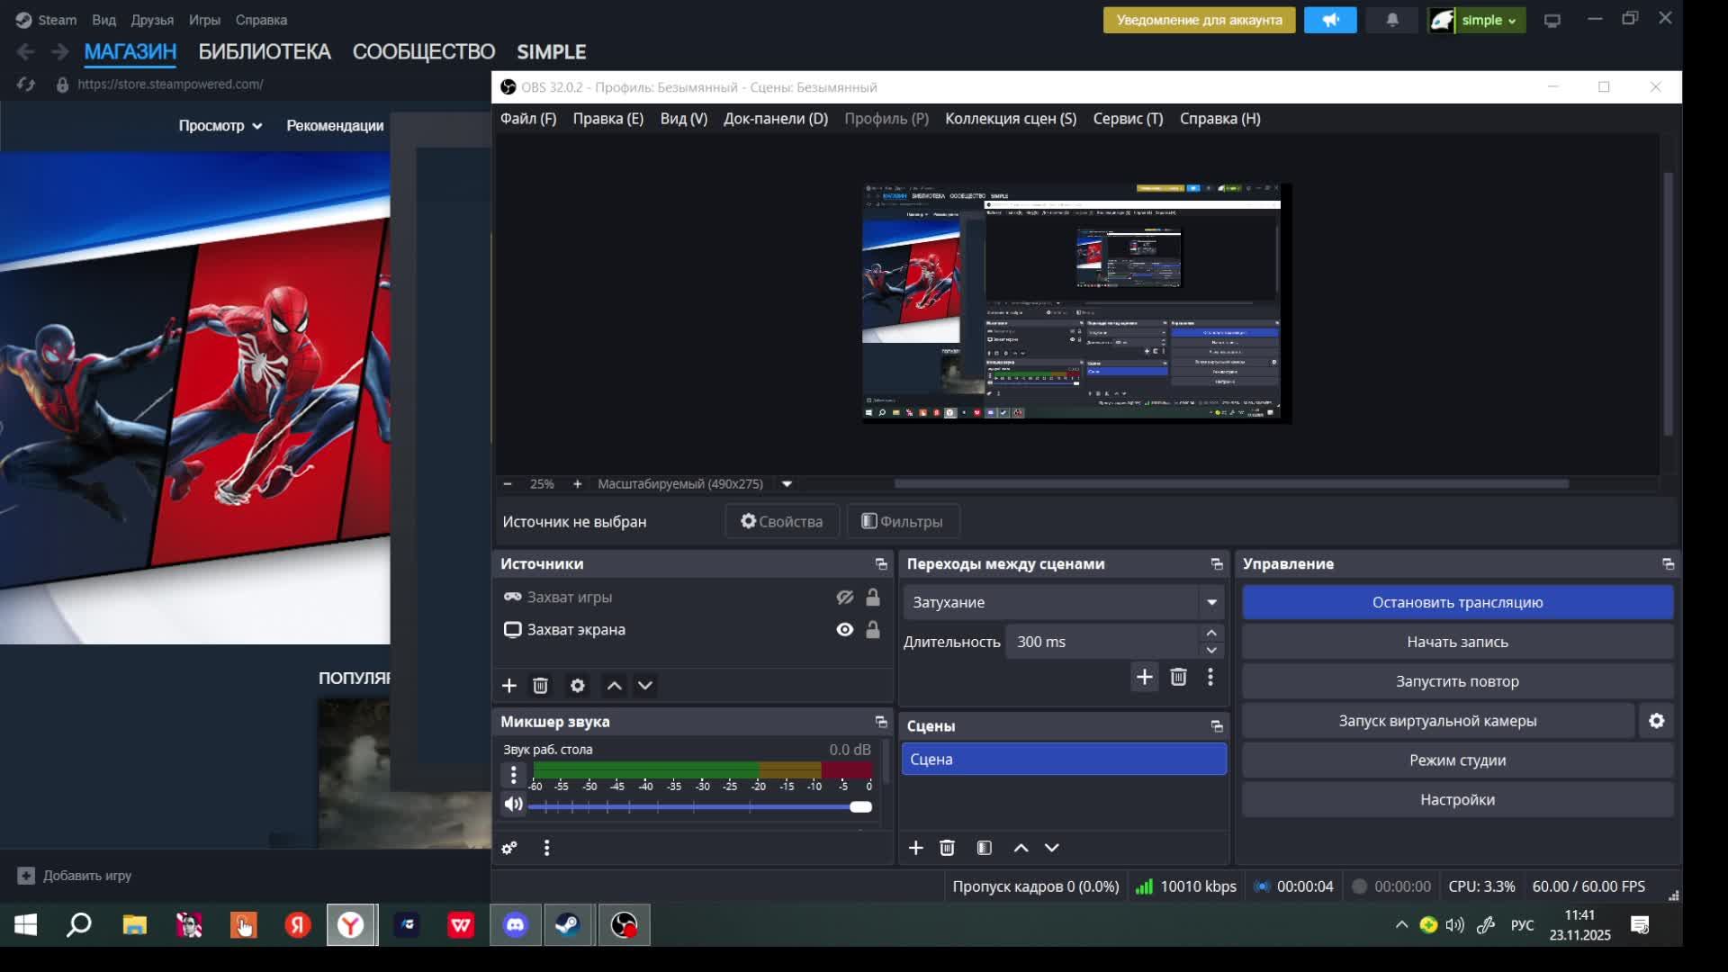Delete selected source with trash icon
The height and width of the screenshot is (972, 1728).
[540, 686]
